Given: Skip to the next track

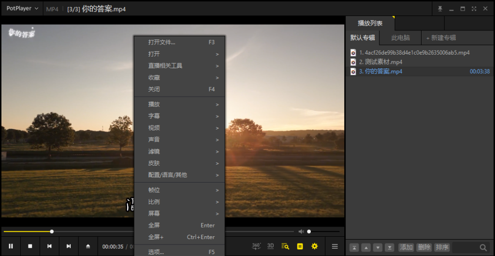Looking at the screenshot, I should coord(69,246).
